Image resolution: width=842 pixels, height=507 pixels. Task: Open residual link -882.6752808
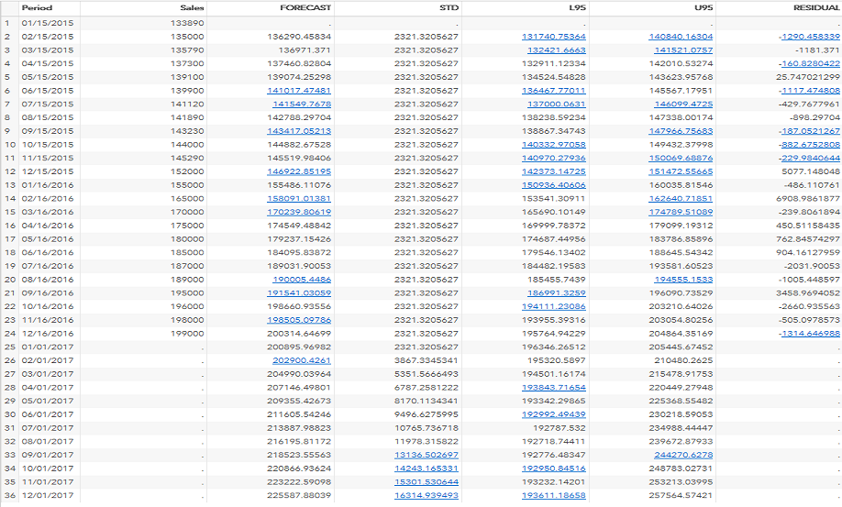point(809,144)
